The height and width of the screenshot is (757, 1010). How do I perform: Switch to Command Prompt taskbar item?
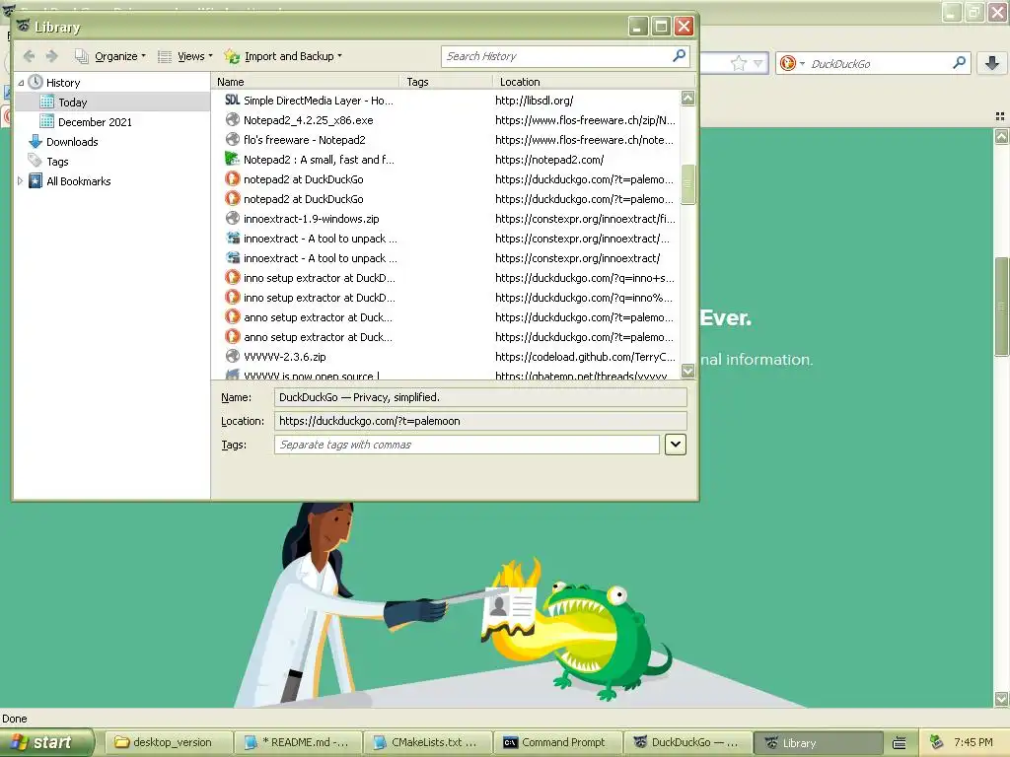pos(558,742)
